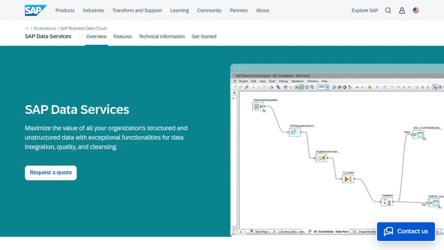Image resolution: width=444 pixels, height=250 pixels.
Task: Open the About navigation menu
Action: (x=262, y=10)
